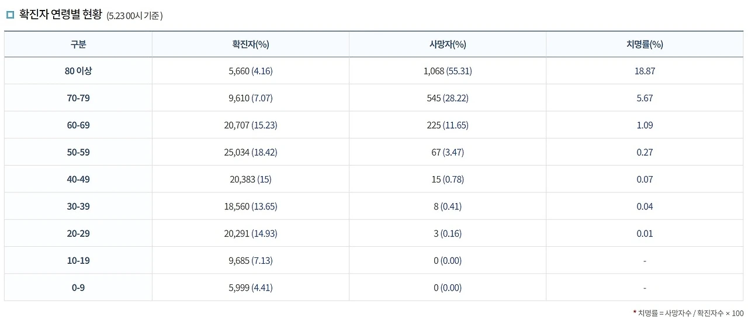Select the 치명률(%) column header

click(645, 44)
